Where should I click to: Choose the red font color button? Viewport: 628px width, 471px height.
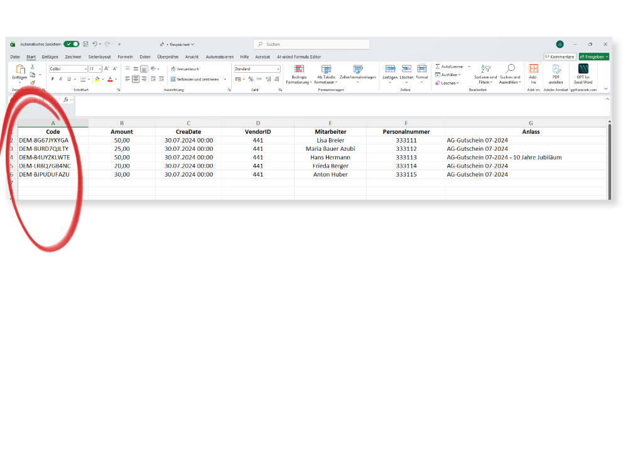coord(110,79)
